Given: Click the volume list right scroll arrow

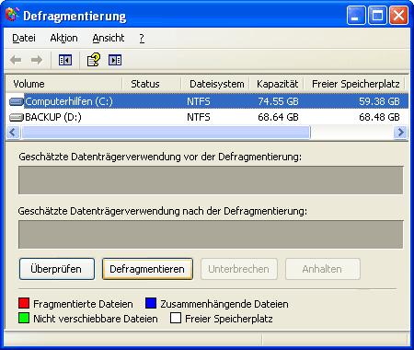Looking at the screenshot, I should click(x=400, y=133).
